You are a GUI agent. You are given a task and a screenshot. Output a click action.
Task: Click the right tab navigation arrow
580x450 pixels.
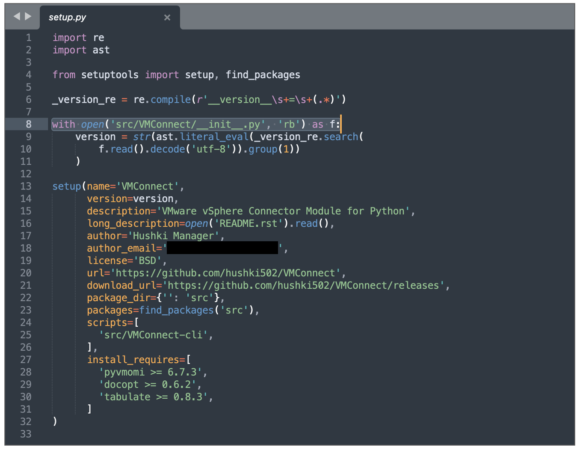pyautogui.click(x=28, y=16)
